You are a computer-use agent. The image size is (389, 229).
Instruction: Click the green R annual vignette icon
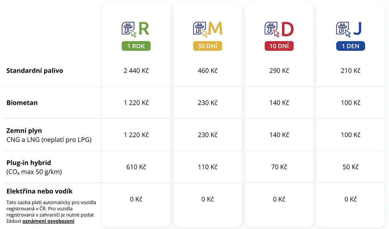tap(136, 29)
